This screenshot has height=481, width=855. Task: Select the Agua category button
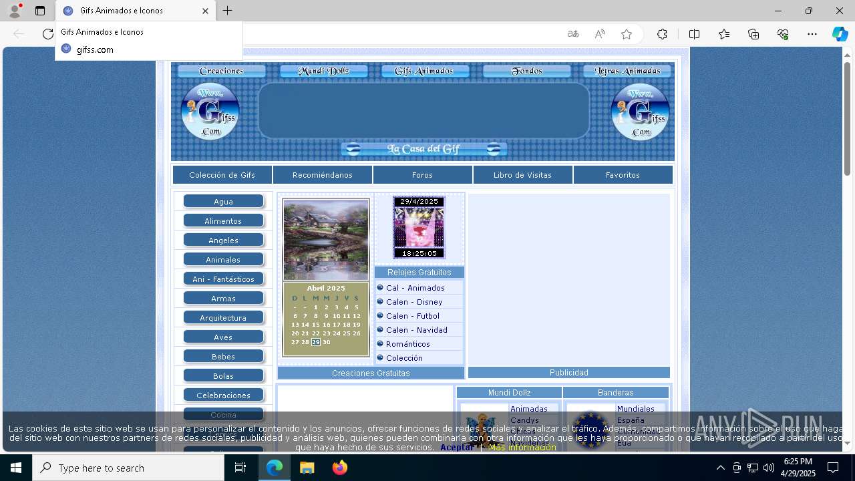223,202
